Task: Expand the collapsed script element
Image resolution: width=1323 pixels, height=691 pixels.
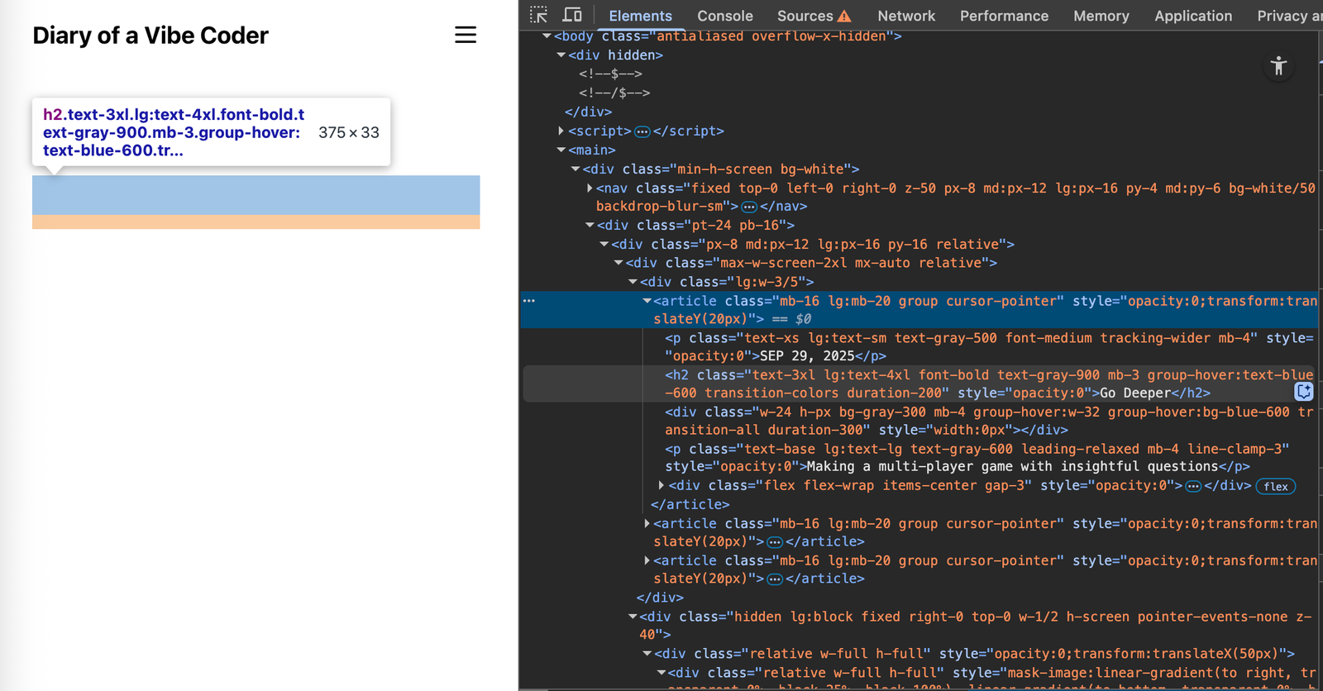Action: pyautogui.click(x=561, y=131)
